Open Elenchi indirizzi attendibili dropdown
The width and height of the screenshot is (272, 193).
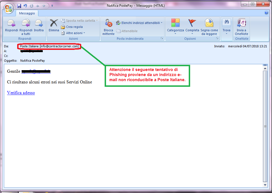pyautogui.click(x=139, y=23)
